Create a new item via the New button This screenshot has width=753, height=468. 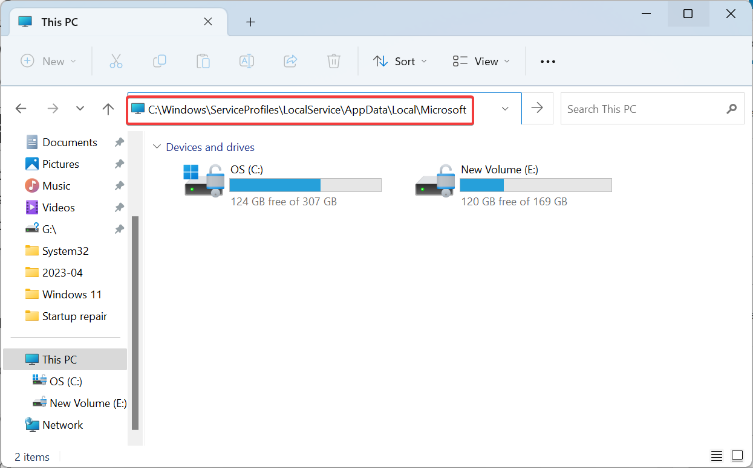48,61
